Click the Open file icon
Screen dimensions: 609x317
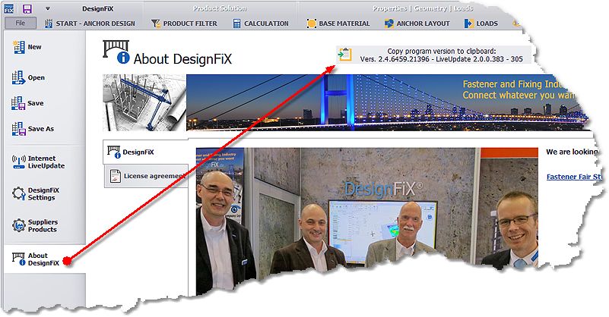18,77
